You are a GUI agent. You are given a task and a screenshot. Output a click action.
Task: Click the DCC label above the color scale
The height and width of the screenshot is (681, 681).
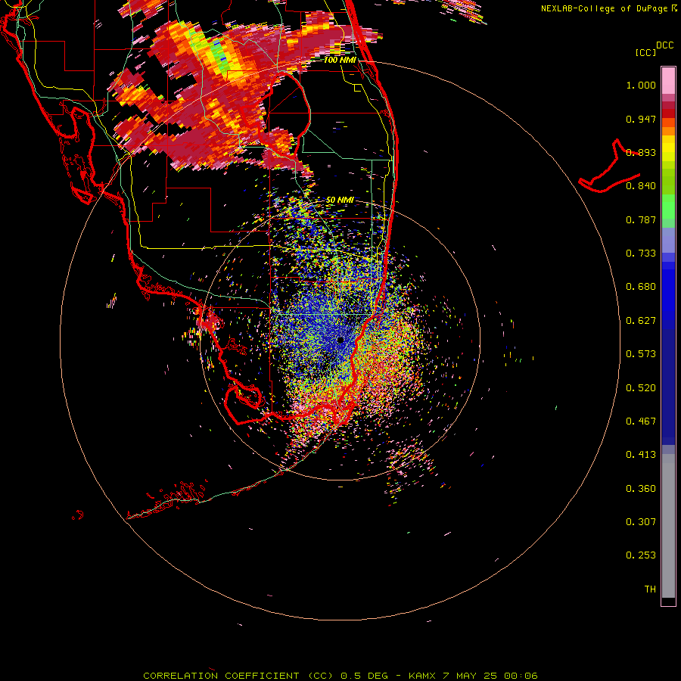664,45
